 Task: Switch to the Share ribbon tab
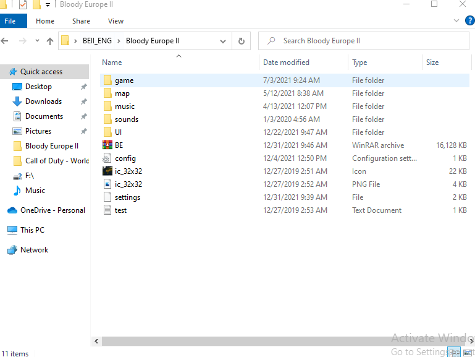pyautogui.click(x=81, y=21)
